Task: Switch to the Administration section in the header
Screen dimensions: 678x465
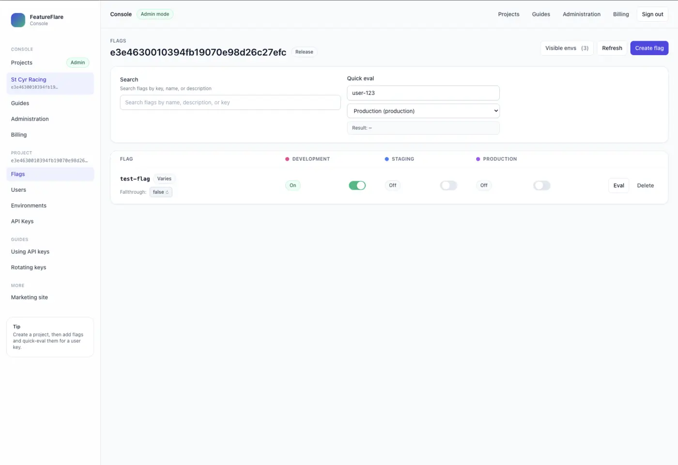Action: [x=581, y=14]
